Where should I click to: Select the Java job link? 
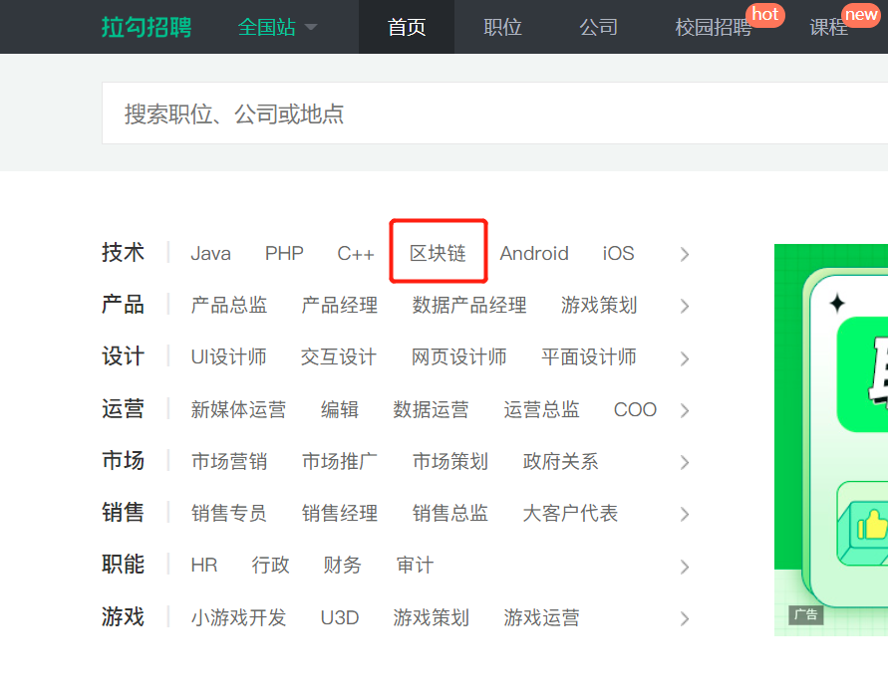click(210, 253)
